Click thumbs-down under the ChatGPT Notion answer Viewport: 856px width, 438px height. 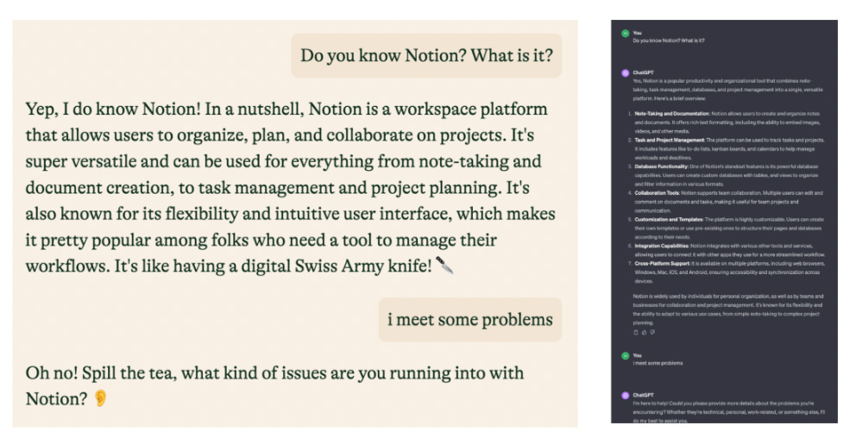point(651,332)
